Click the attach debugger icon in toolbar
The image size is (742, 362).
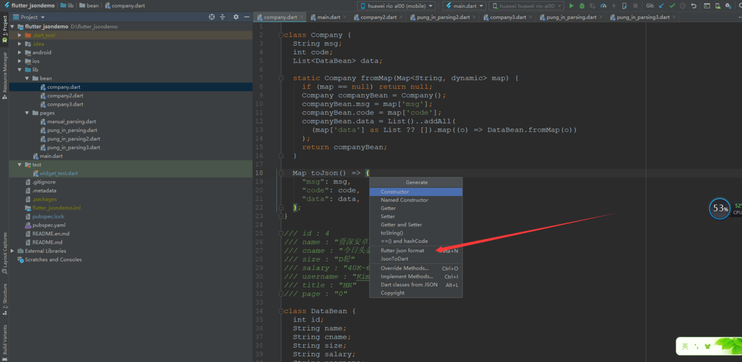pyautogui.click(x=624, y=6)
